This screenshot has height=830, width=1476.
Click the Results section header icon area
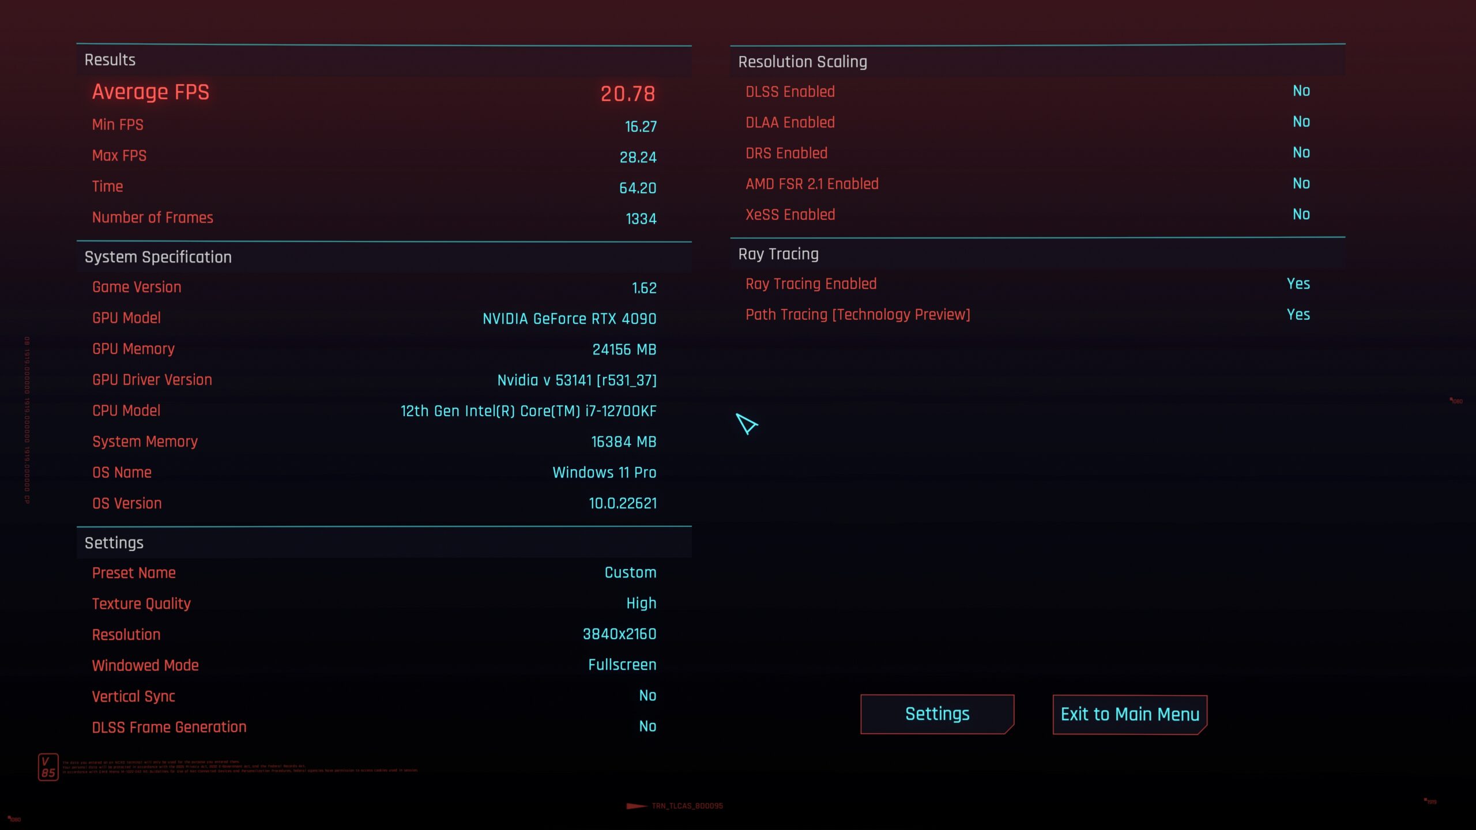pyautogui.click(x=108, y=59)
